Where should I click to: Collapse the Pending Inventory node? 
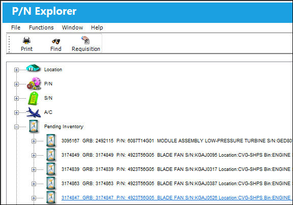[x=16, y=127]
